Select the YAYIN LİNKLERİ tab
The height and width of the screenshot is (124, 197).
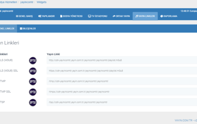(145, 16)
